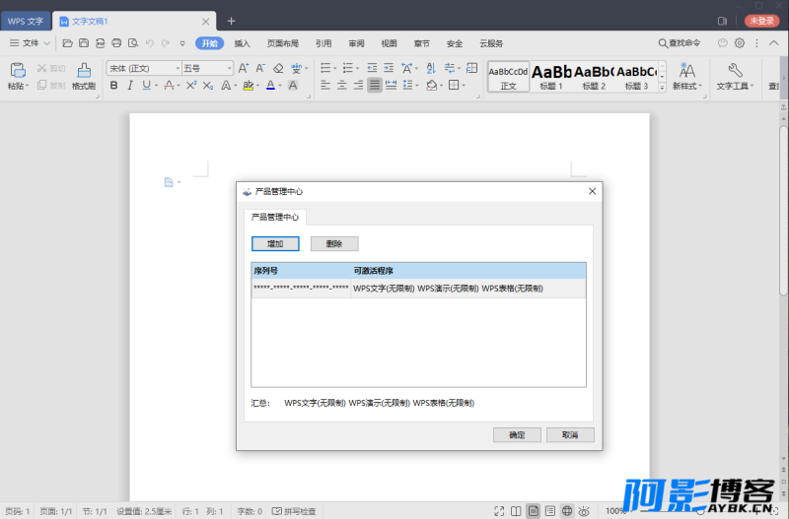This screenshot has width=789, height=519.
Task: Toggle italic text formatting
Action: 130,86
